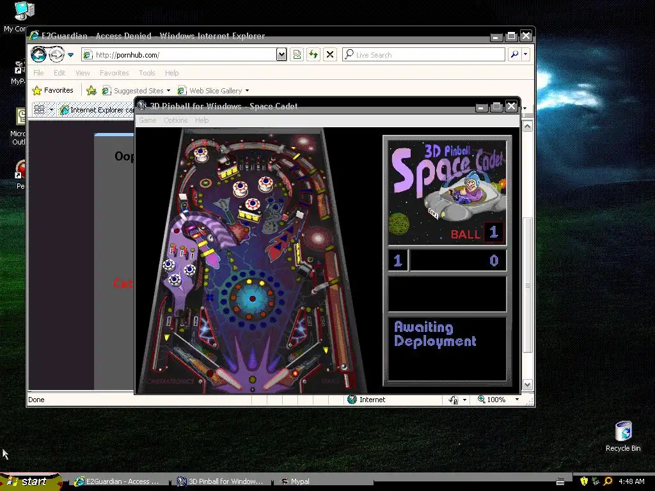Open the Internet Explorer Help menu
The image size is (655, 491).
tap(171, 73)
